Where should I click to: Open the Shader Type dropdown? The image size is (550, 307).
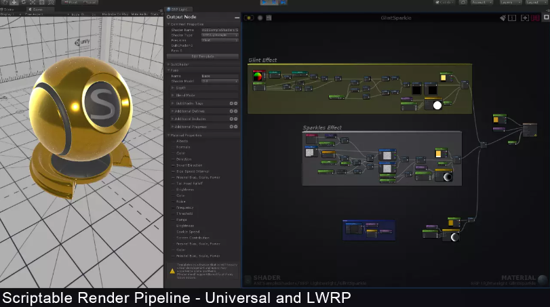click(x=220, y=35)
